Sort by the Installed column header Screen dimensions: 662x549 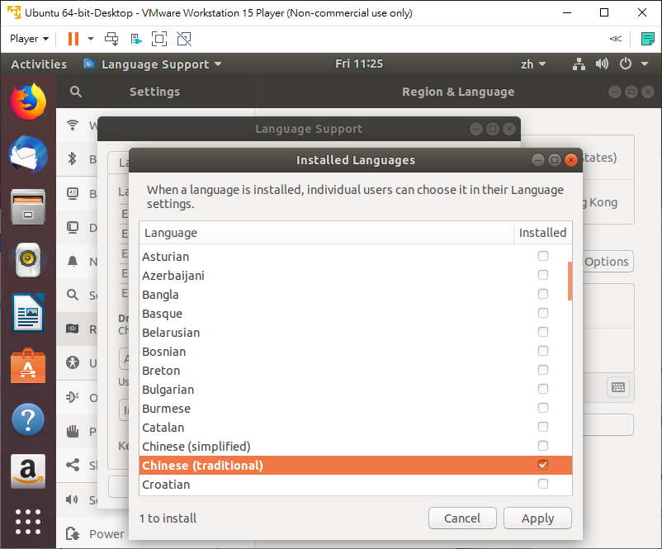pyautogui.click(x=543, y=233)
